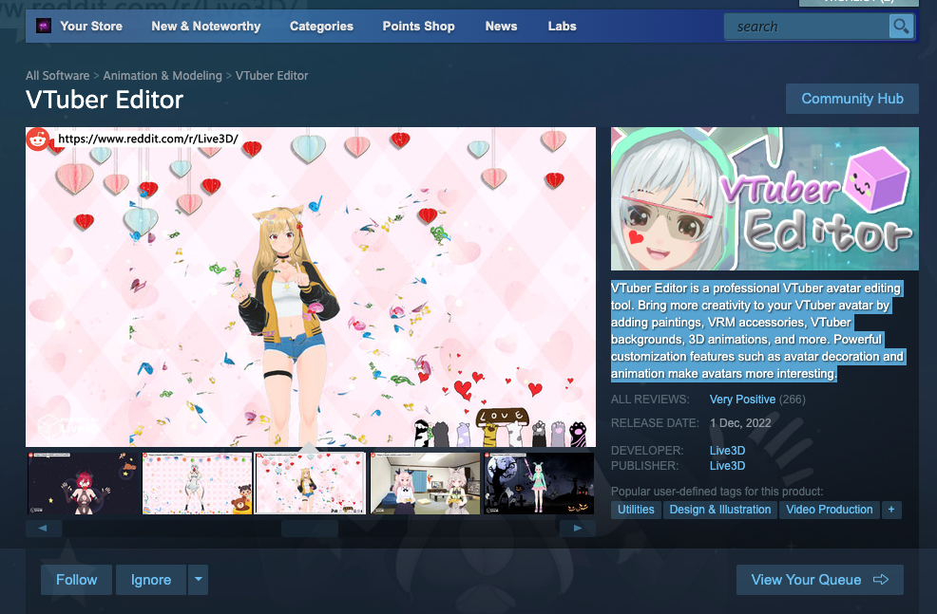Viewport: 937px width, 614px height.
Task: Click the magnifying glass search icon
Action: click(900, 27)
